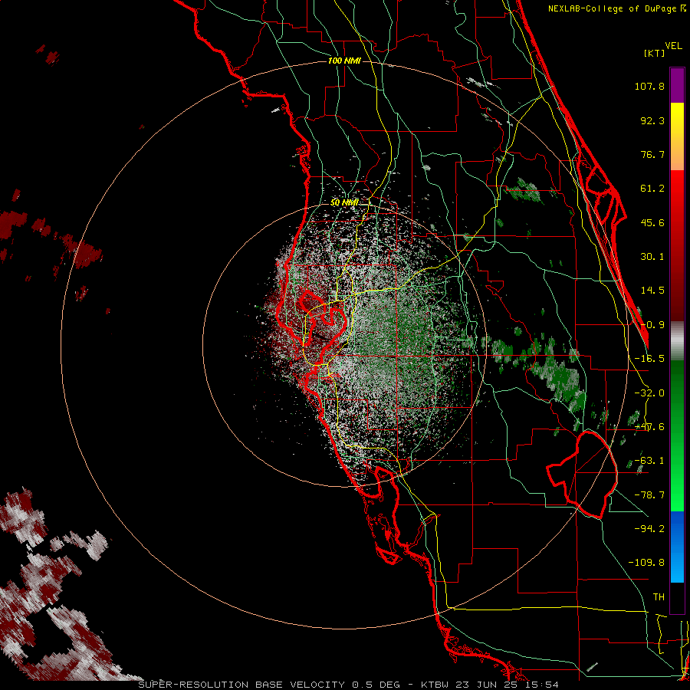Click the -78.7 value on velocity scale
This screenshot has width=690, height=690.
[x=649, y=495]
